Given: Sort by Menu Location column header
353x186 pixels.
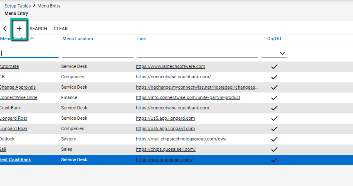Looking at the screenshot, I should point(78,39).
